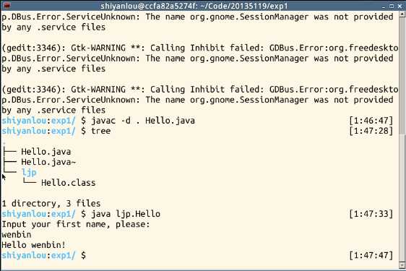The height and width of the screenshot is (271, 406).
Task: Click the 'Hello wenbin!' output line
Action: point(33,245)
